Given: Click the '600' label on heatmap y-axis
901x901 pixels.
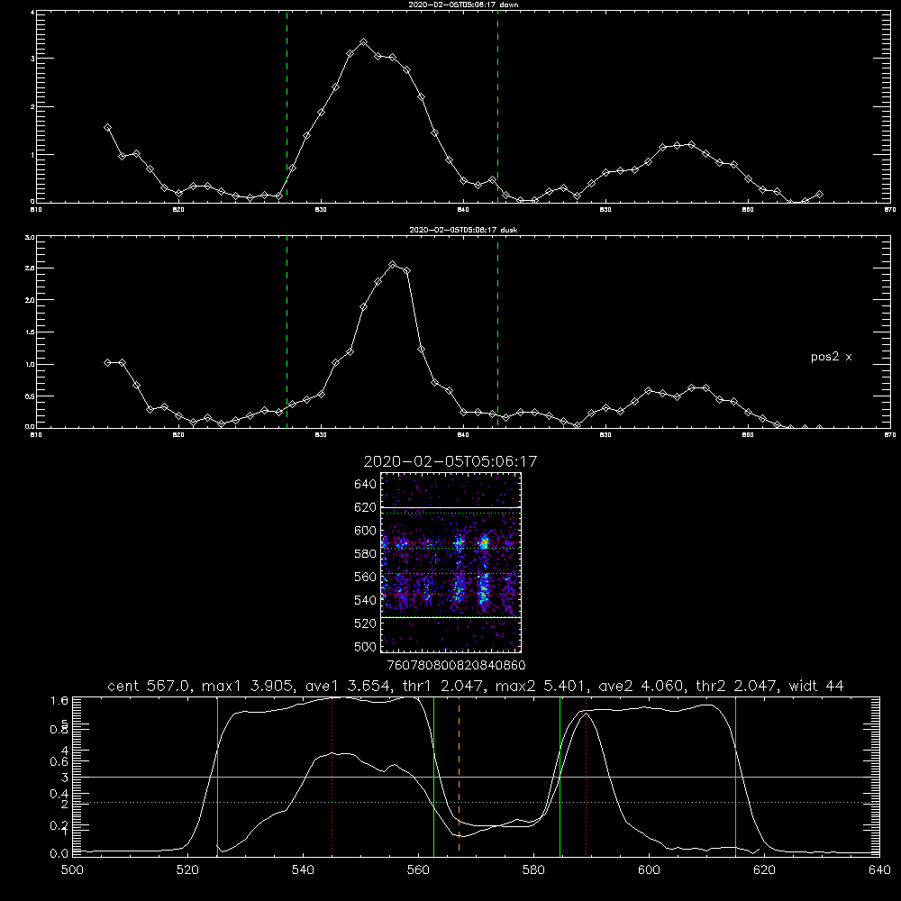Looking at the screenshot, I should pyautogui.click(x=365, y=531).
